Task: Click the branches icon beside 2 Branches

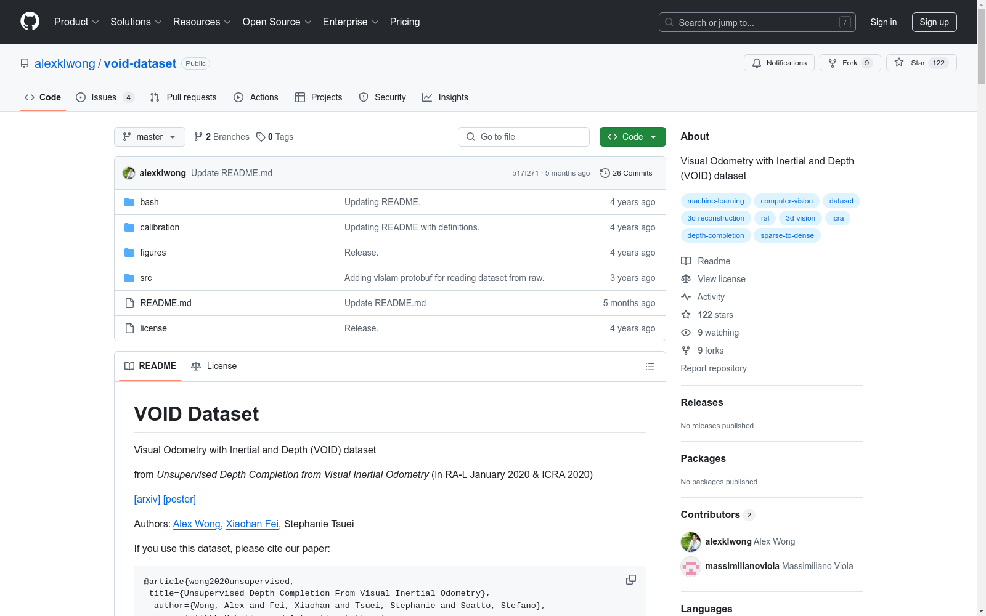Action: coord(198,137)
